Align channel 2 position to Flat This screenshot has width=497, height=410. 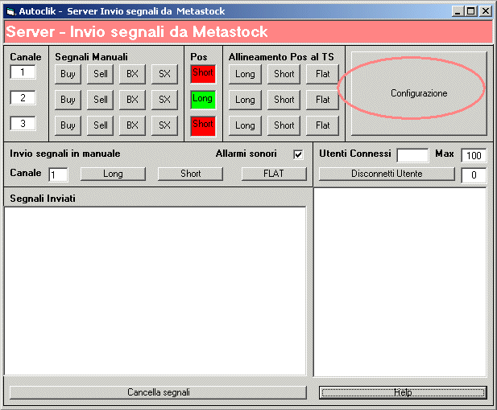coord(322,100)
